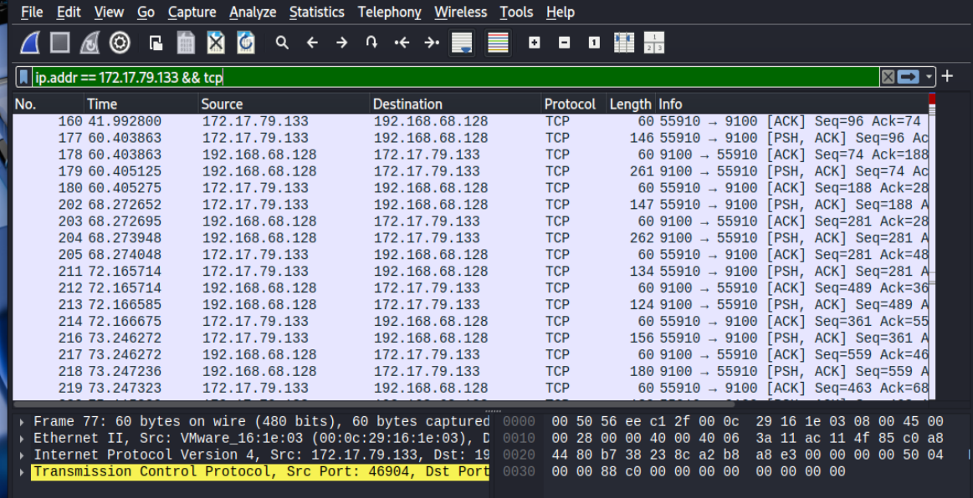Start capturing packets with the shark fin icon

click(x=30, y=43)
